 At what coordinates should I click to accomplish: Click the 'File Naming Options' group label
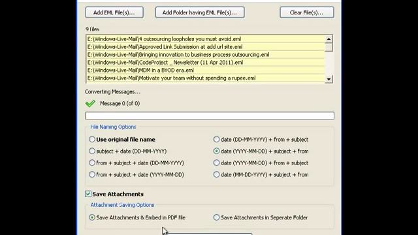point(113,127)
